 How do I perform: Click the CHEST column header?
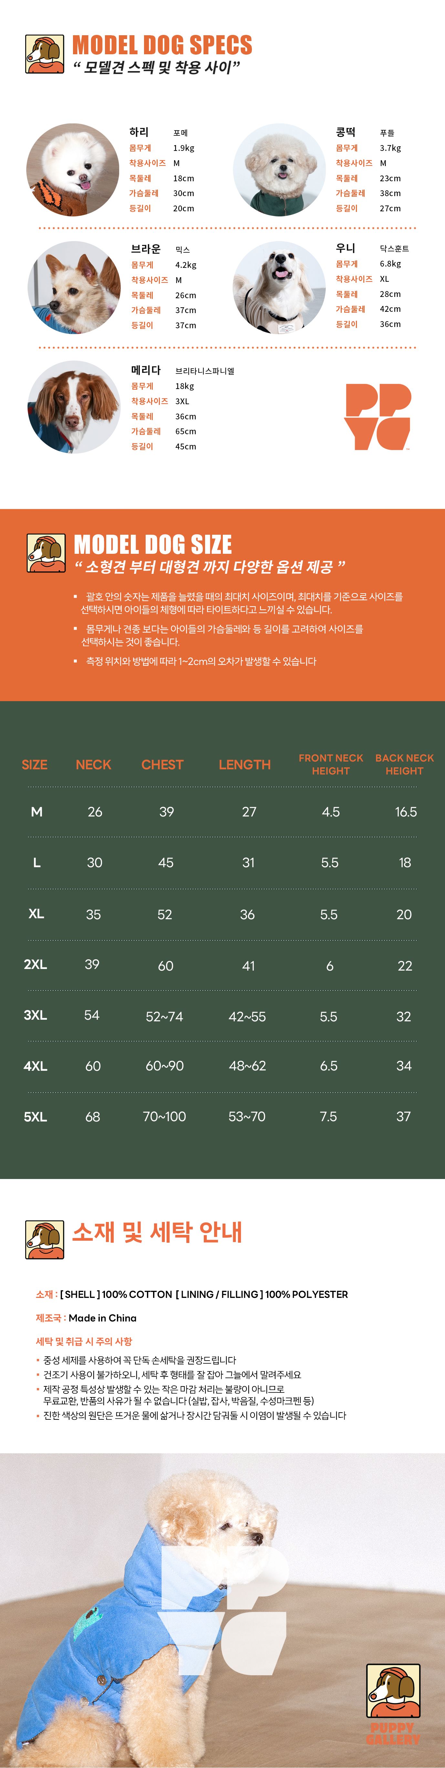[x=162, y=764]
